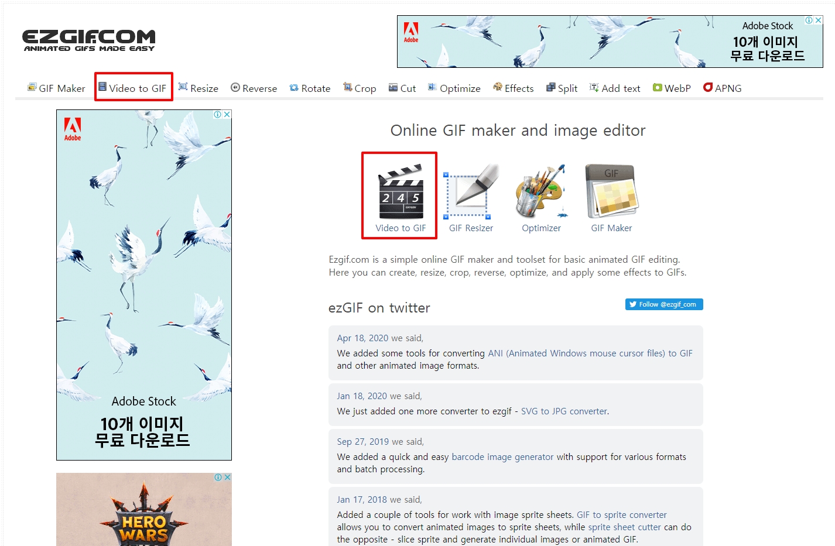Open the Optimizer text link
Viewport: 835px width, 546px height.
pyautogui.click(x=542, y=228)
